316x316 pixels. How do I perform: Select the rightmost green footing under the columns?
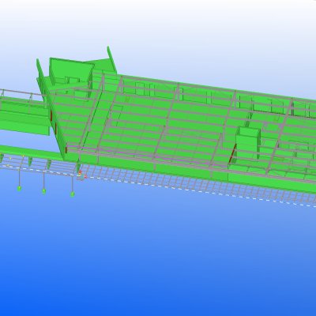tap(73, 194)
